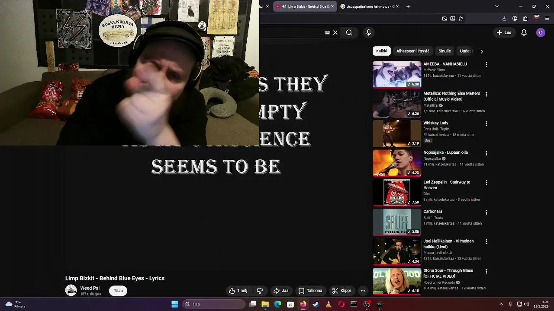Viewport: 554px width, 311px height.
Task: Open Microsoft Edge from taskbar
Action: (278, 304)
